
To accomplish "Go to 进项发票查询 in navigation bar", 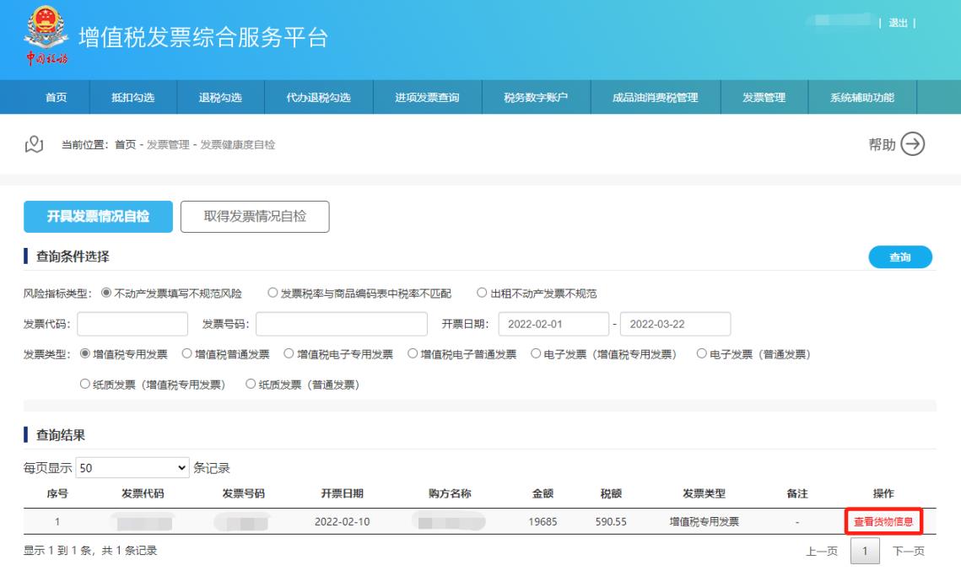I will (427, 98).
